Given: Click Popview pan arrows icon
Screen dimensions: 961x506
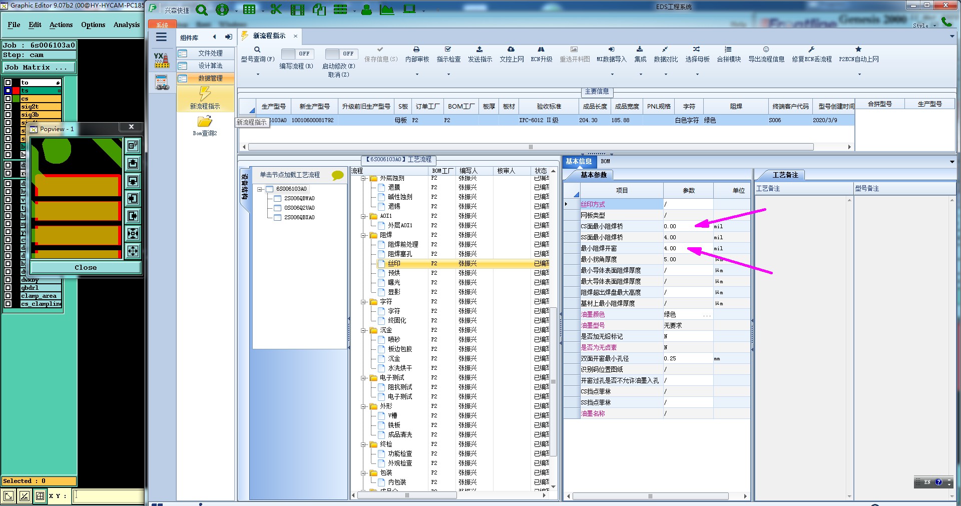Looking at the screenshot, I should (x=133, y=251).
